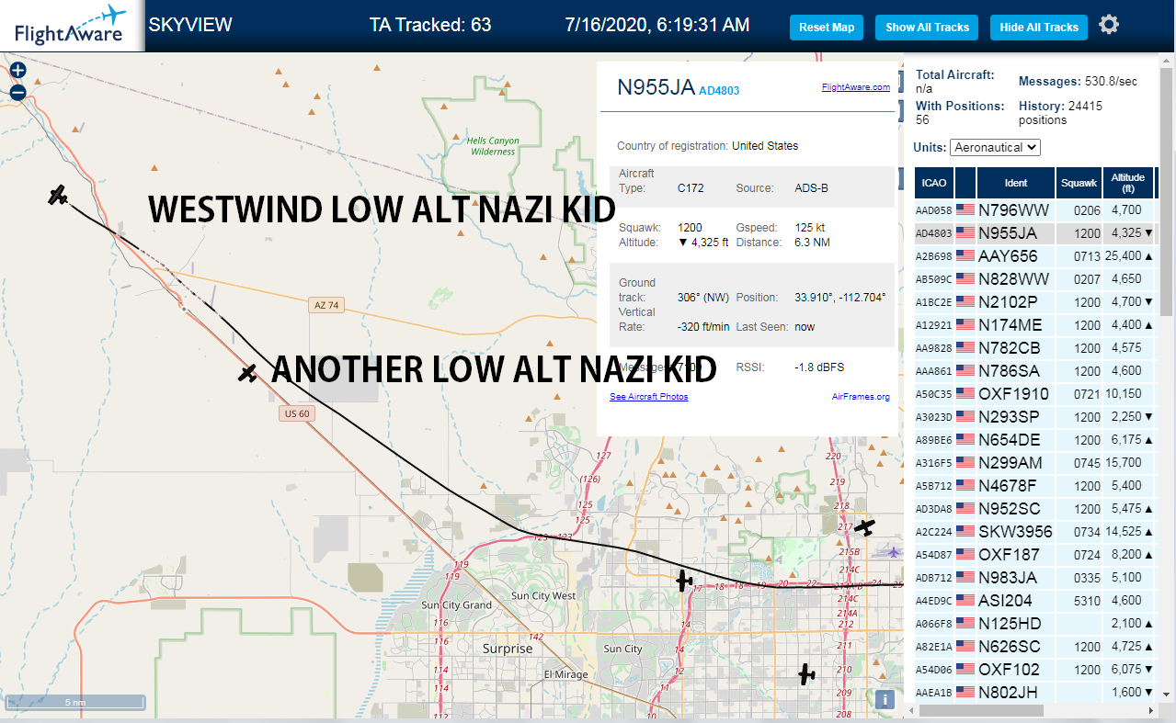This screenshot has width=1176, height=723.
Task: Select the aircraft marker near Westwind label
Action: click(58, 195)
